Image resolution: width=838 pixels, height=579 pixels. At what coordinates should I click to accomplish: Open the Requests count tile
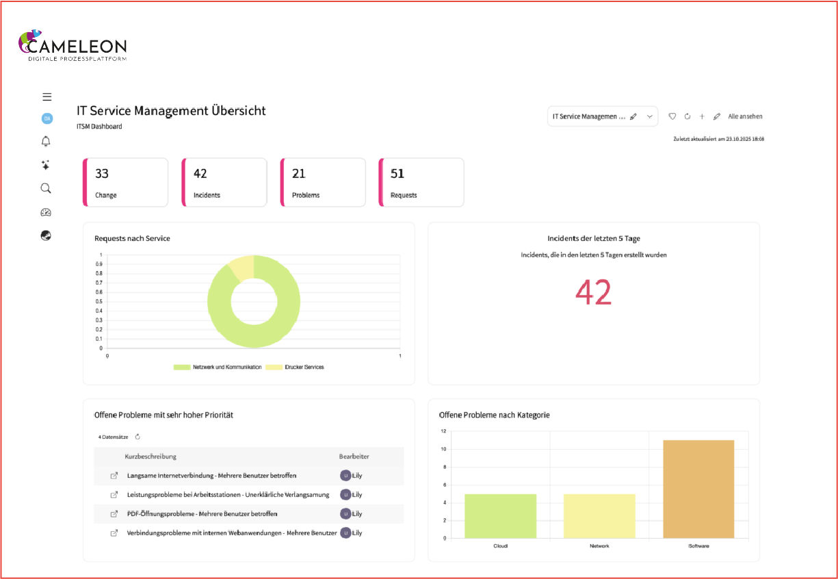(421, 183)
